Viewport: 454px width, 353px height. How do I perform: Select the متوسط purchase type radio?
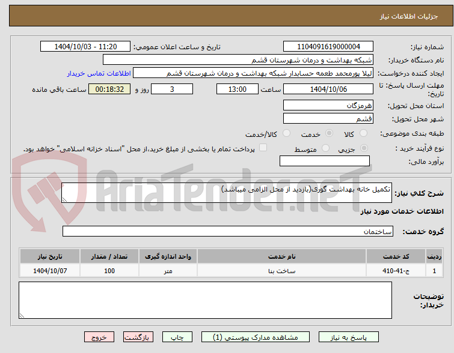[x=325, y=148]
